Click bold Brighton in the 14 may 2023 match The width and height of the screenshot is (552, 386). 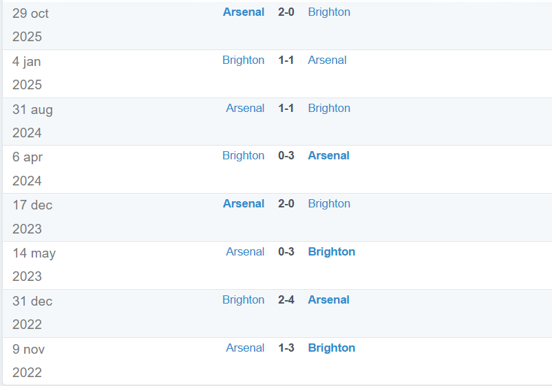tap(331, 252)
